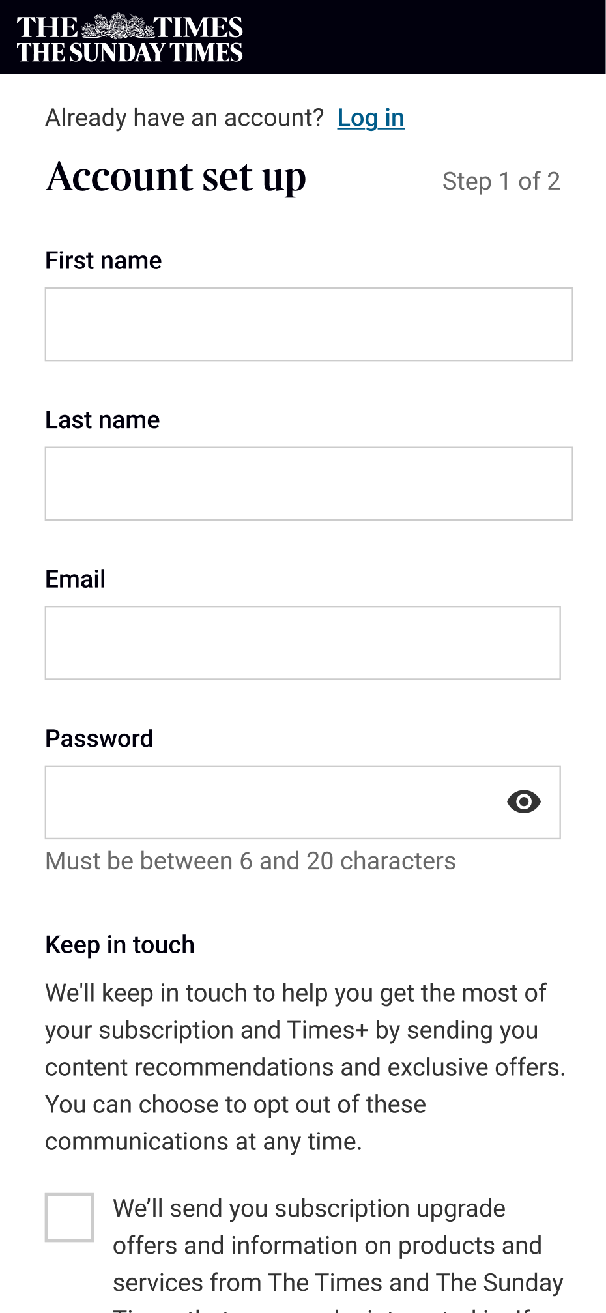Click the Last name label
Viewport: 606px width, 1313px height.
(x=102, y=420)
